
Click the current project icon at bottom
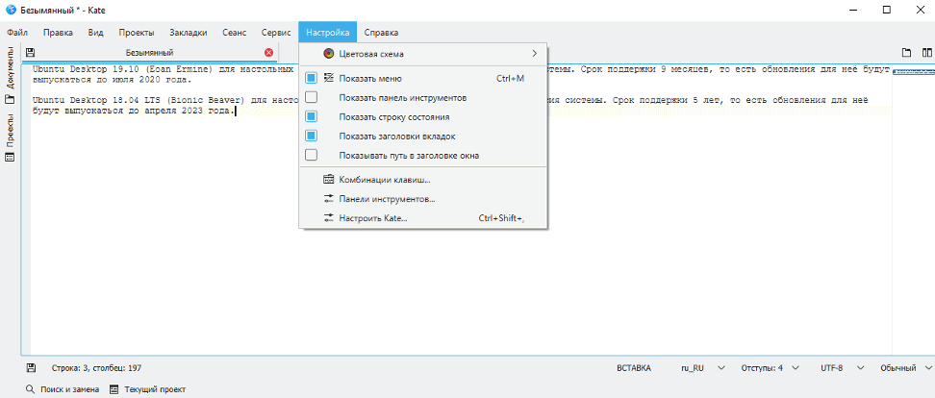(114, 389)
